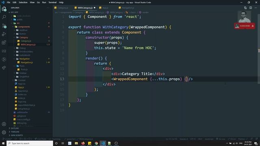Split the editor to the right

click(251, 8)
